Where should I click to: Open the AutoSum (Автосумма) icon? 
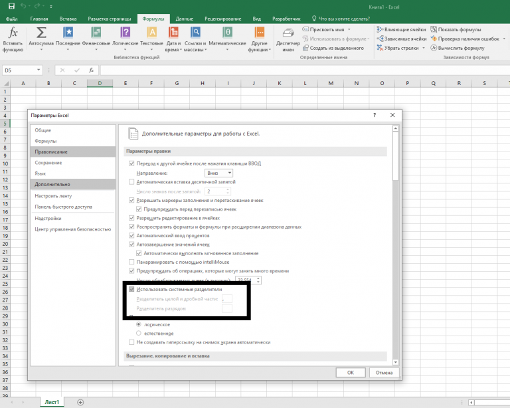coord(41,33)
